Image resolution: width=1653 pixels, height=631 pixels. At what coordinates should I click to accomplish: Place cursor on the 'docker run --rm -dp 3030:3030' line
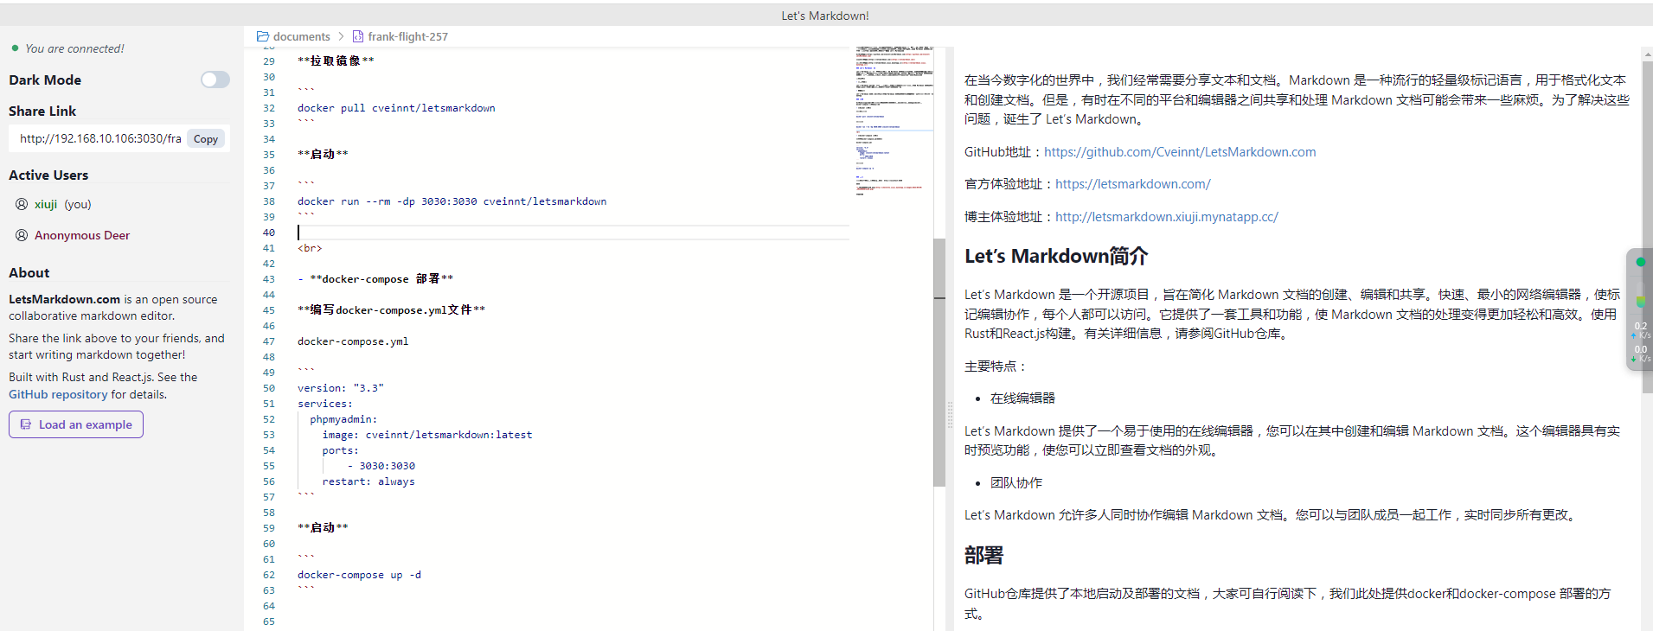452,201
